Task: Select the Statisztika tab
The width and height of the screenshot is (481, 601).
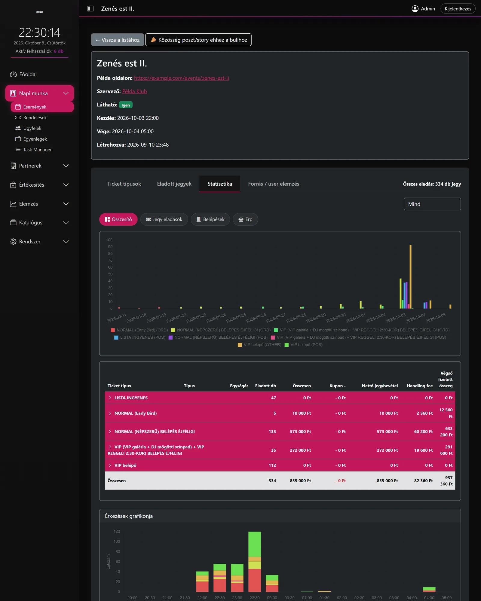Action: coord(219,184)
